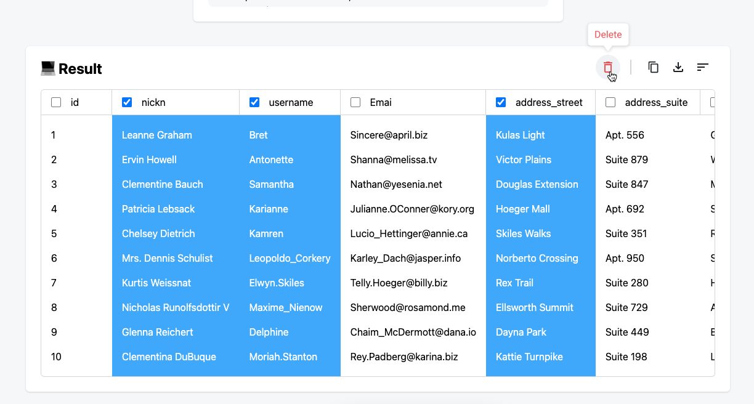Enable the id column checkbox
Image resolution: width=754 pixels, height=404 pixels.
[x=57, y=102]
